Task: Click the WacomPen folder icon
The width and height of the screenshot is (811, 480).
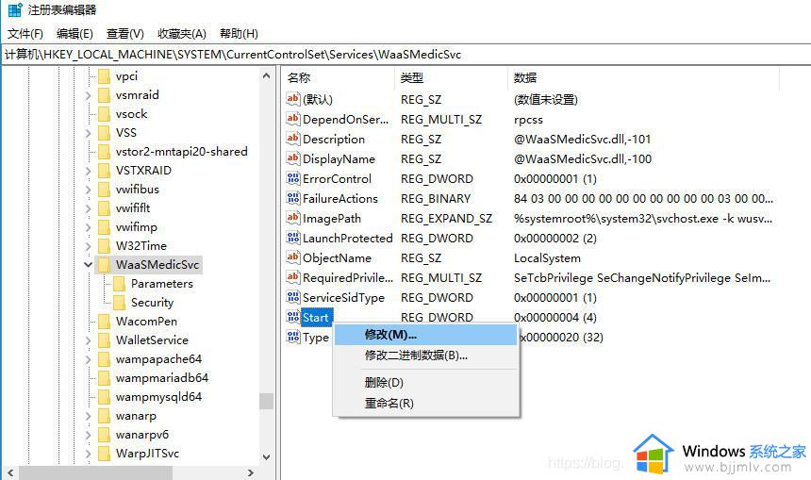Action: point(104,322)
